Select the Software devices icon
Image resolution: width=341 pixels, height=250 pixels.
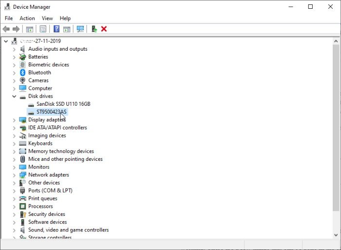click(x=22, y=222)
